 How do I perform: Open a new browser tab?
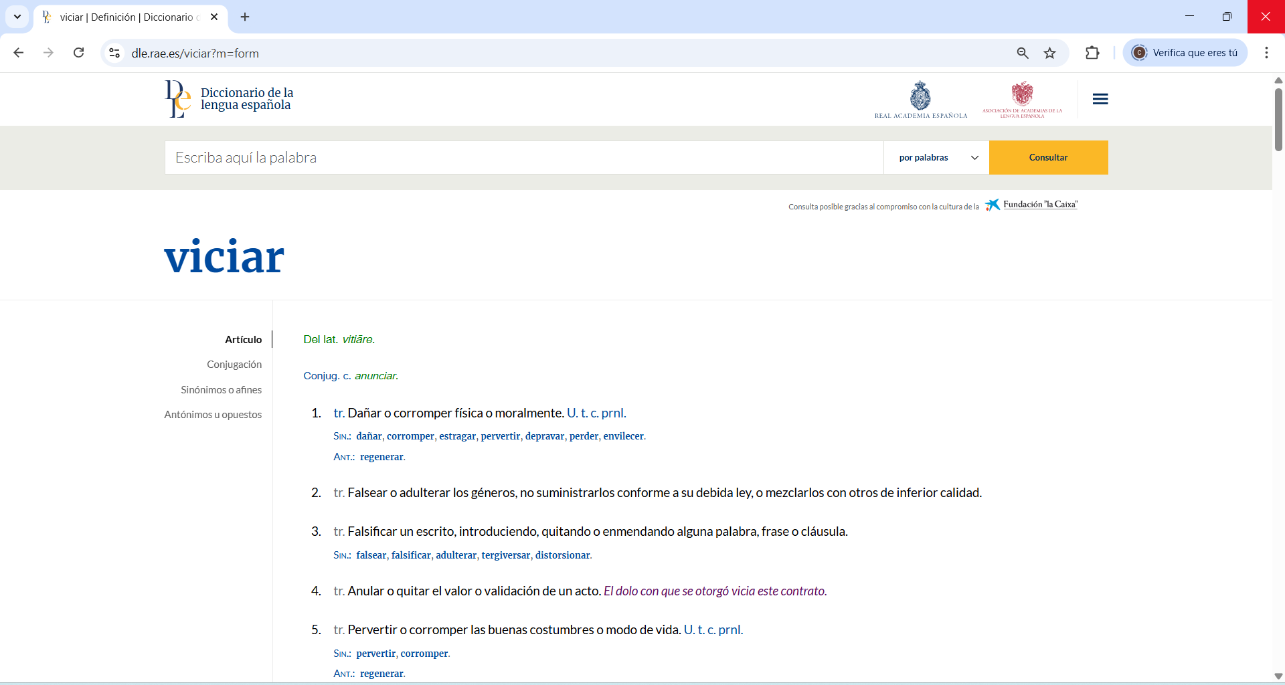(x=245, y=17)
